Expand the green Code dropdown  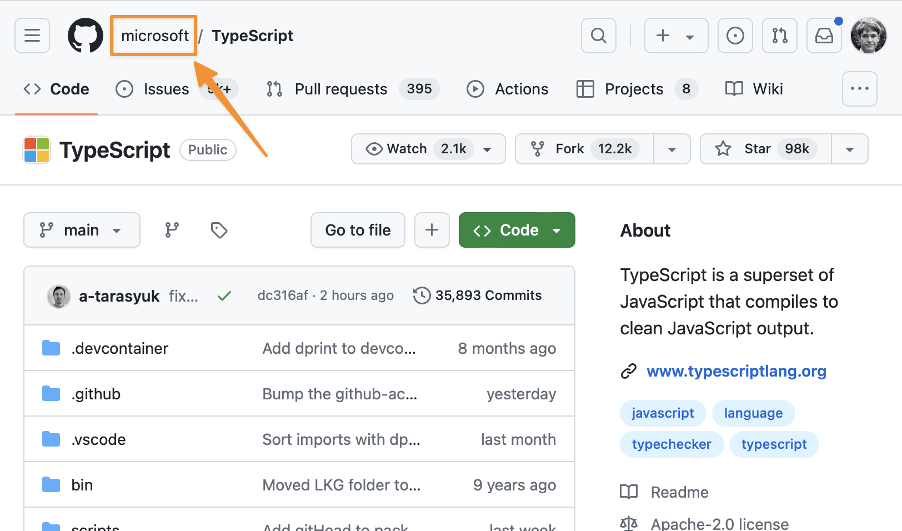[x=517, y=230]
